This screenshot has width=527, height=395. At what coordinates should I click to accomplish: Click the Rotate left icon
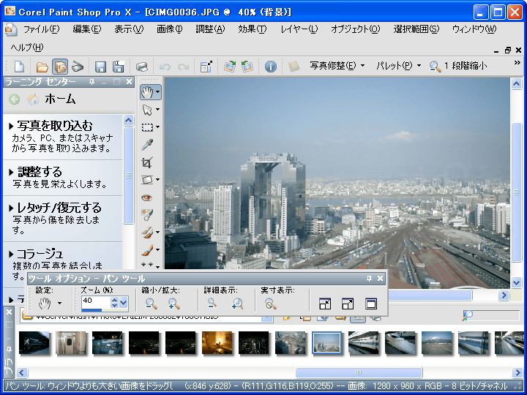click(247, 66)
